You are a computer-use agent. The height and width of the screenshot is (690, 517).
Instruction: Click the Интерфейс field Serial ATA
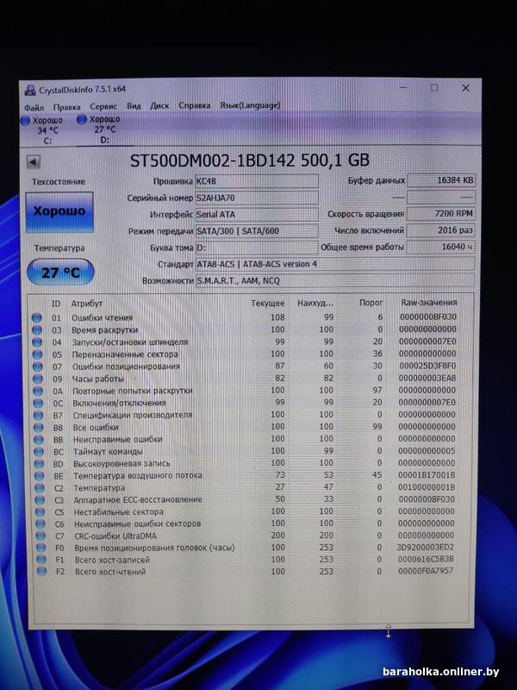click(x=257, y=214)
